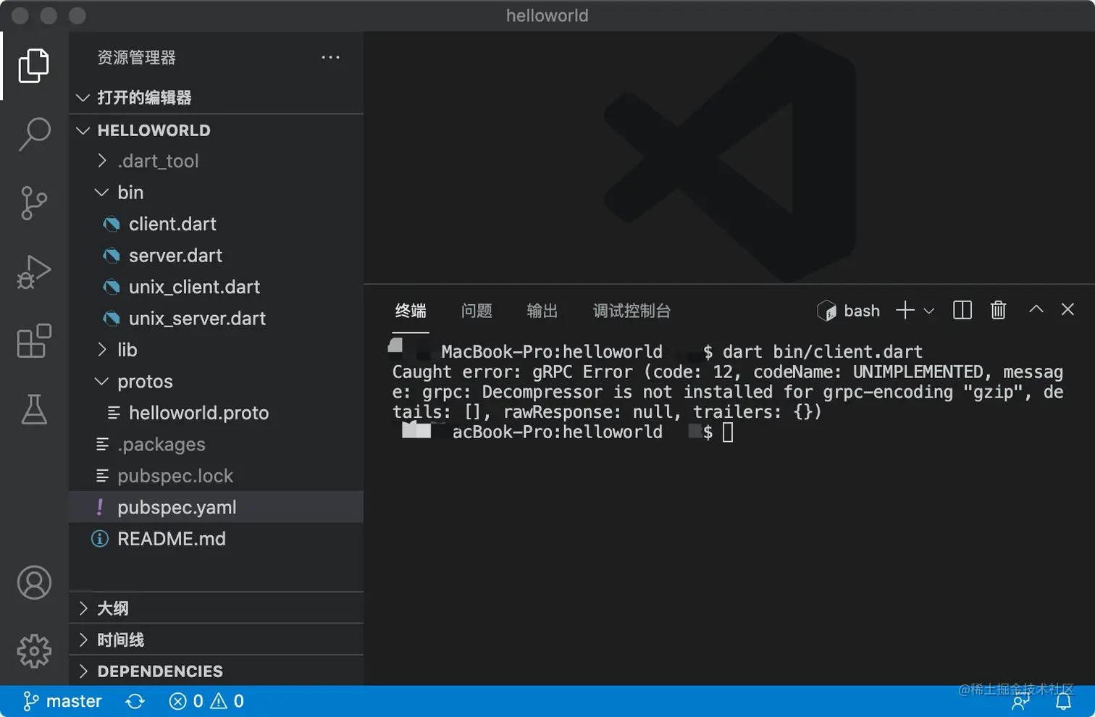Open the .packages file

(216, 445)
